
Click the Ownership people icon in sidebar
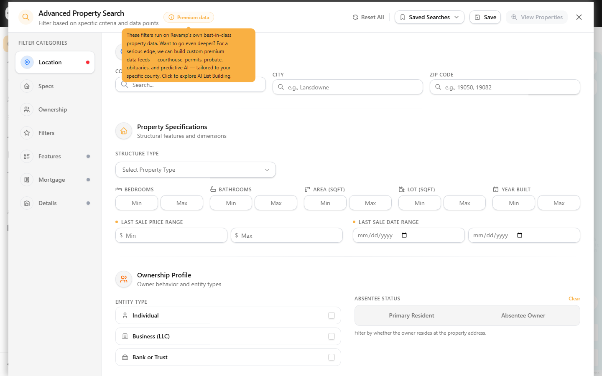click(27, 109)
